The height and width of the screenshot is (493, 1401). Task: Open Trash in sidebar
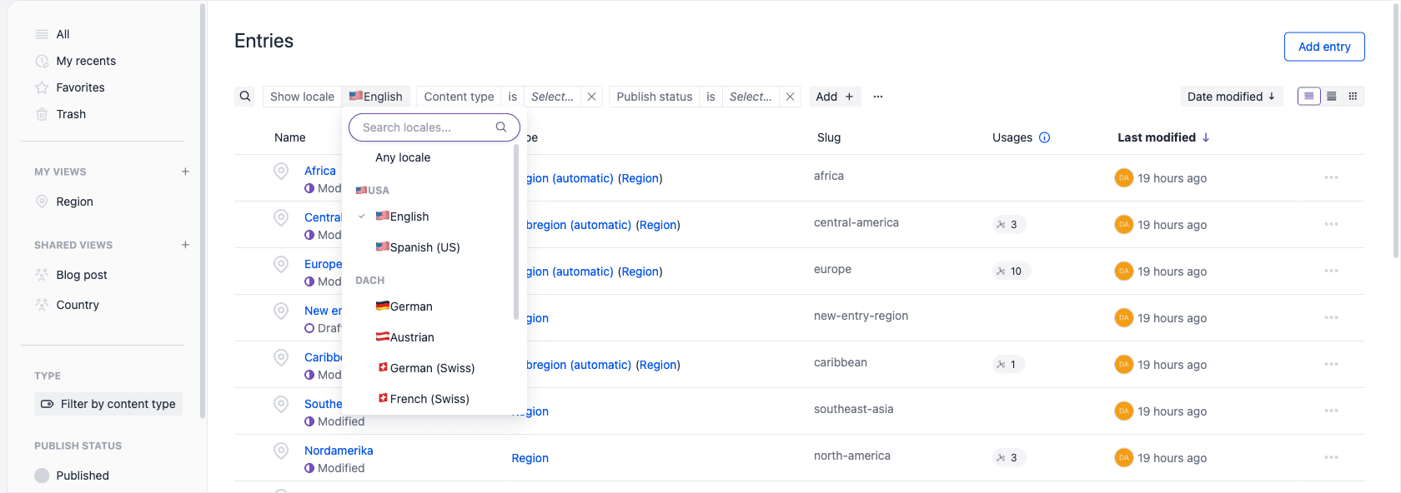click(71, 114)
